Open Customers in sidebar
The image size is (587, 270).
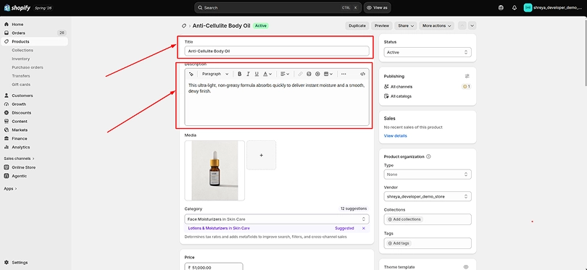point(22,96)
